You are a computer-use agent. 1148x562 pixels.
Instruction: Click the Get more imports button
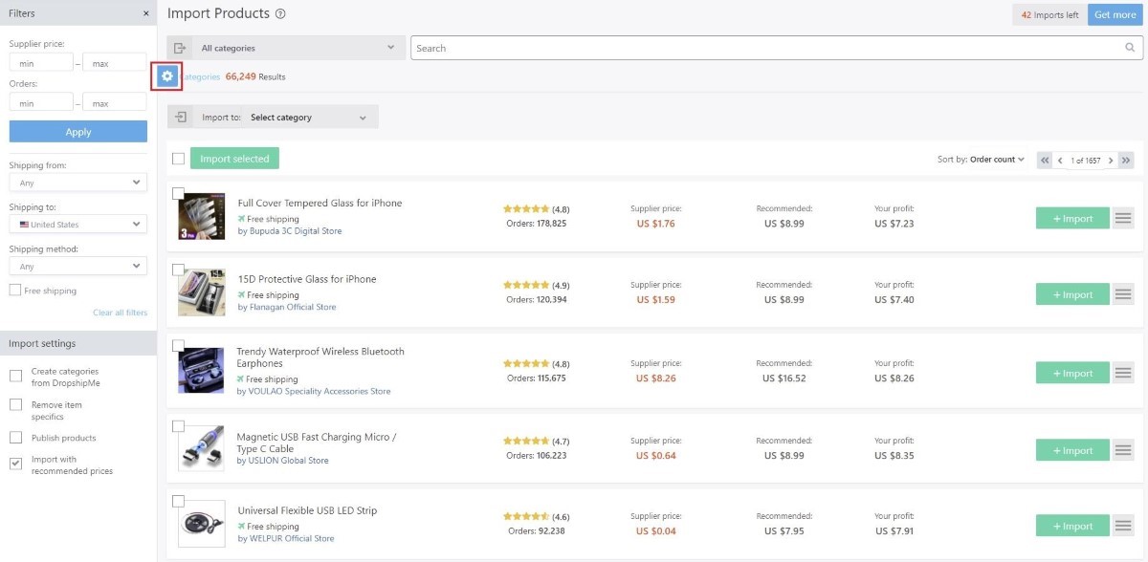coord(1115,15)
